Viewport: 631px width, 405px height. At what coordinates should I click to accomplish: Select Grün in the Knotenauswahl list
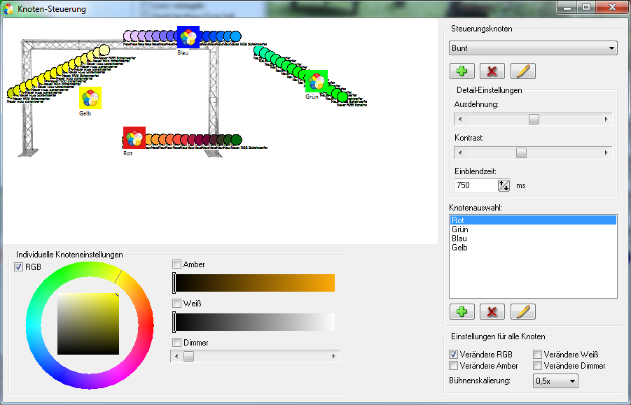coord(460,229)
